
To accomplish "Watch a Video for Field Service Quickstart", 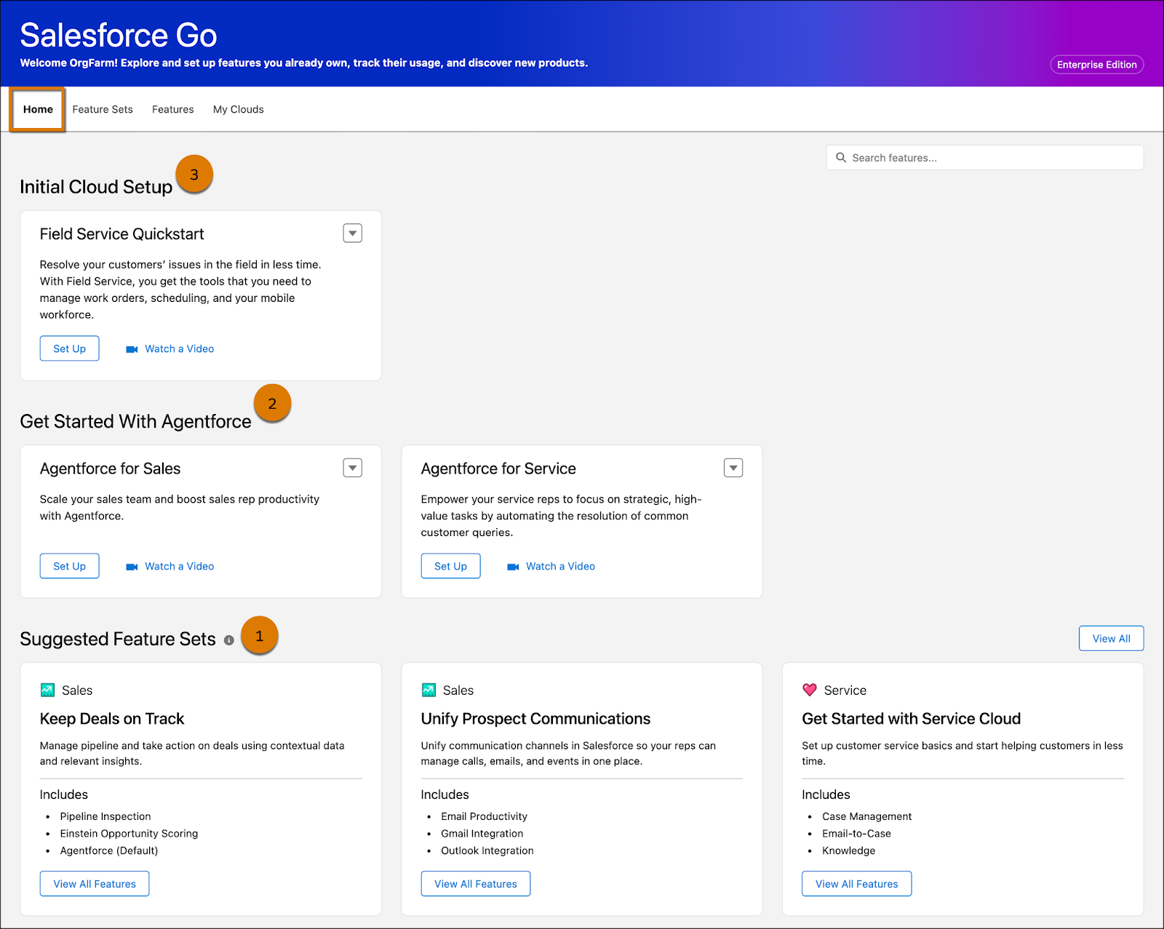I will pyautogui.click(x=179, y=349).
